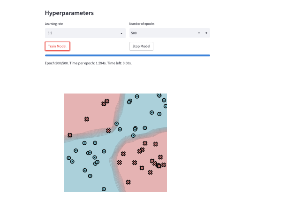This screenshot has height=203, width=303.
Task: Increase epochs with the plus button
Action: [x=206, y=33]
